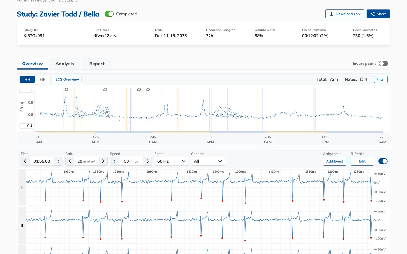Click the download icon in Download CSV

click(331, 14)
